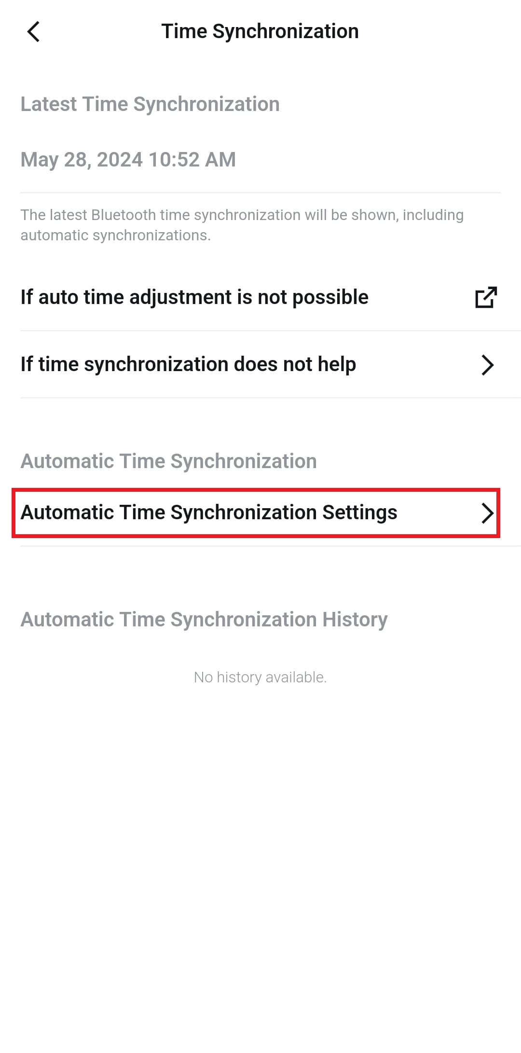Click the word 'Settings' in the highlighted row
Image resolution: width=521 pixels, height=1053 pixels.
pyautogui.click(x=359, y=513)
